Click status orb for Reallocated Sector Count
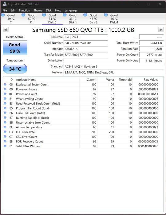 pos(5,84)
